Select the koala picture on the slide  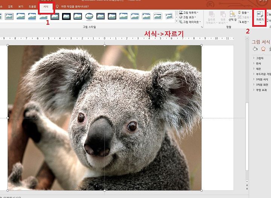[105, 118]
